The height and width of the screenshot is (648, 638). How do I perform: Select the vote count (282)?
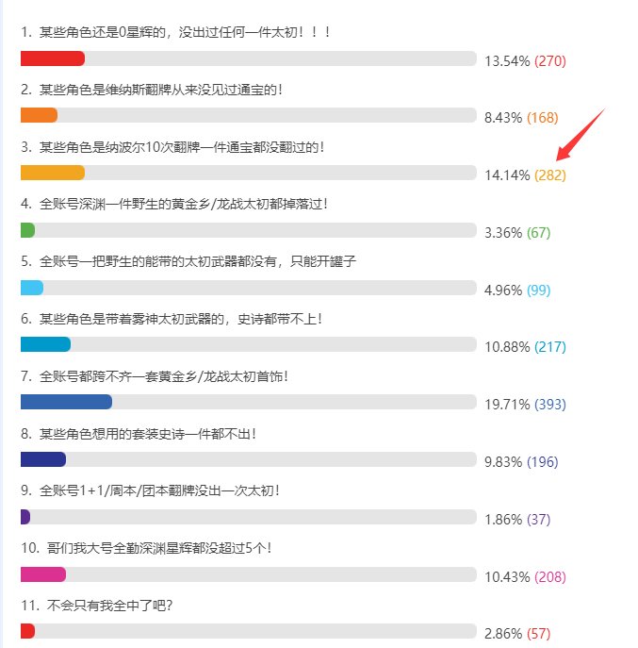(x=550, y=175)
